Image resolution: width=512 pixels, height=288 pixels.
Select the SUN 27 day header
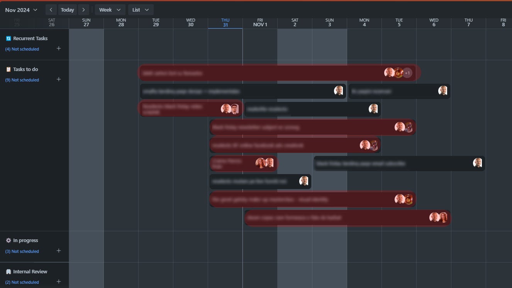86,22
